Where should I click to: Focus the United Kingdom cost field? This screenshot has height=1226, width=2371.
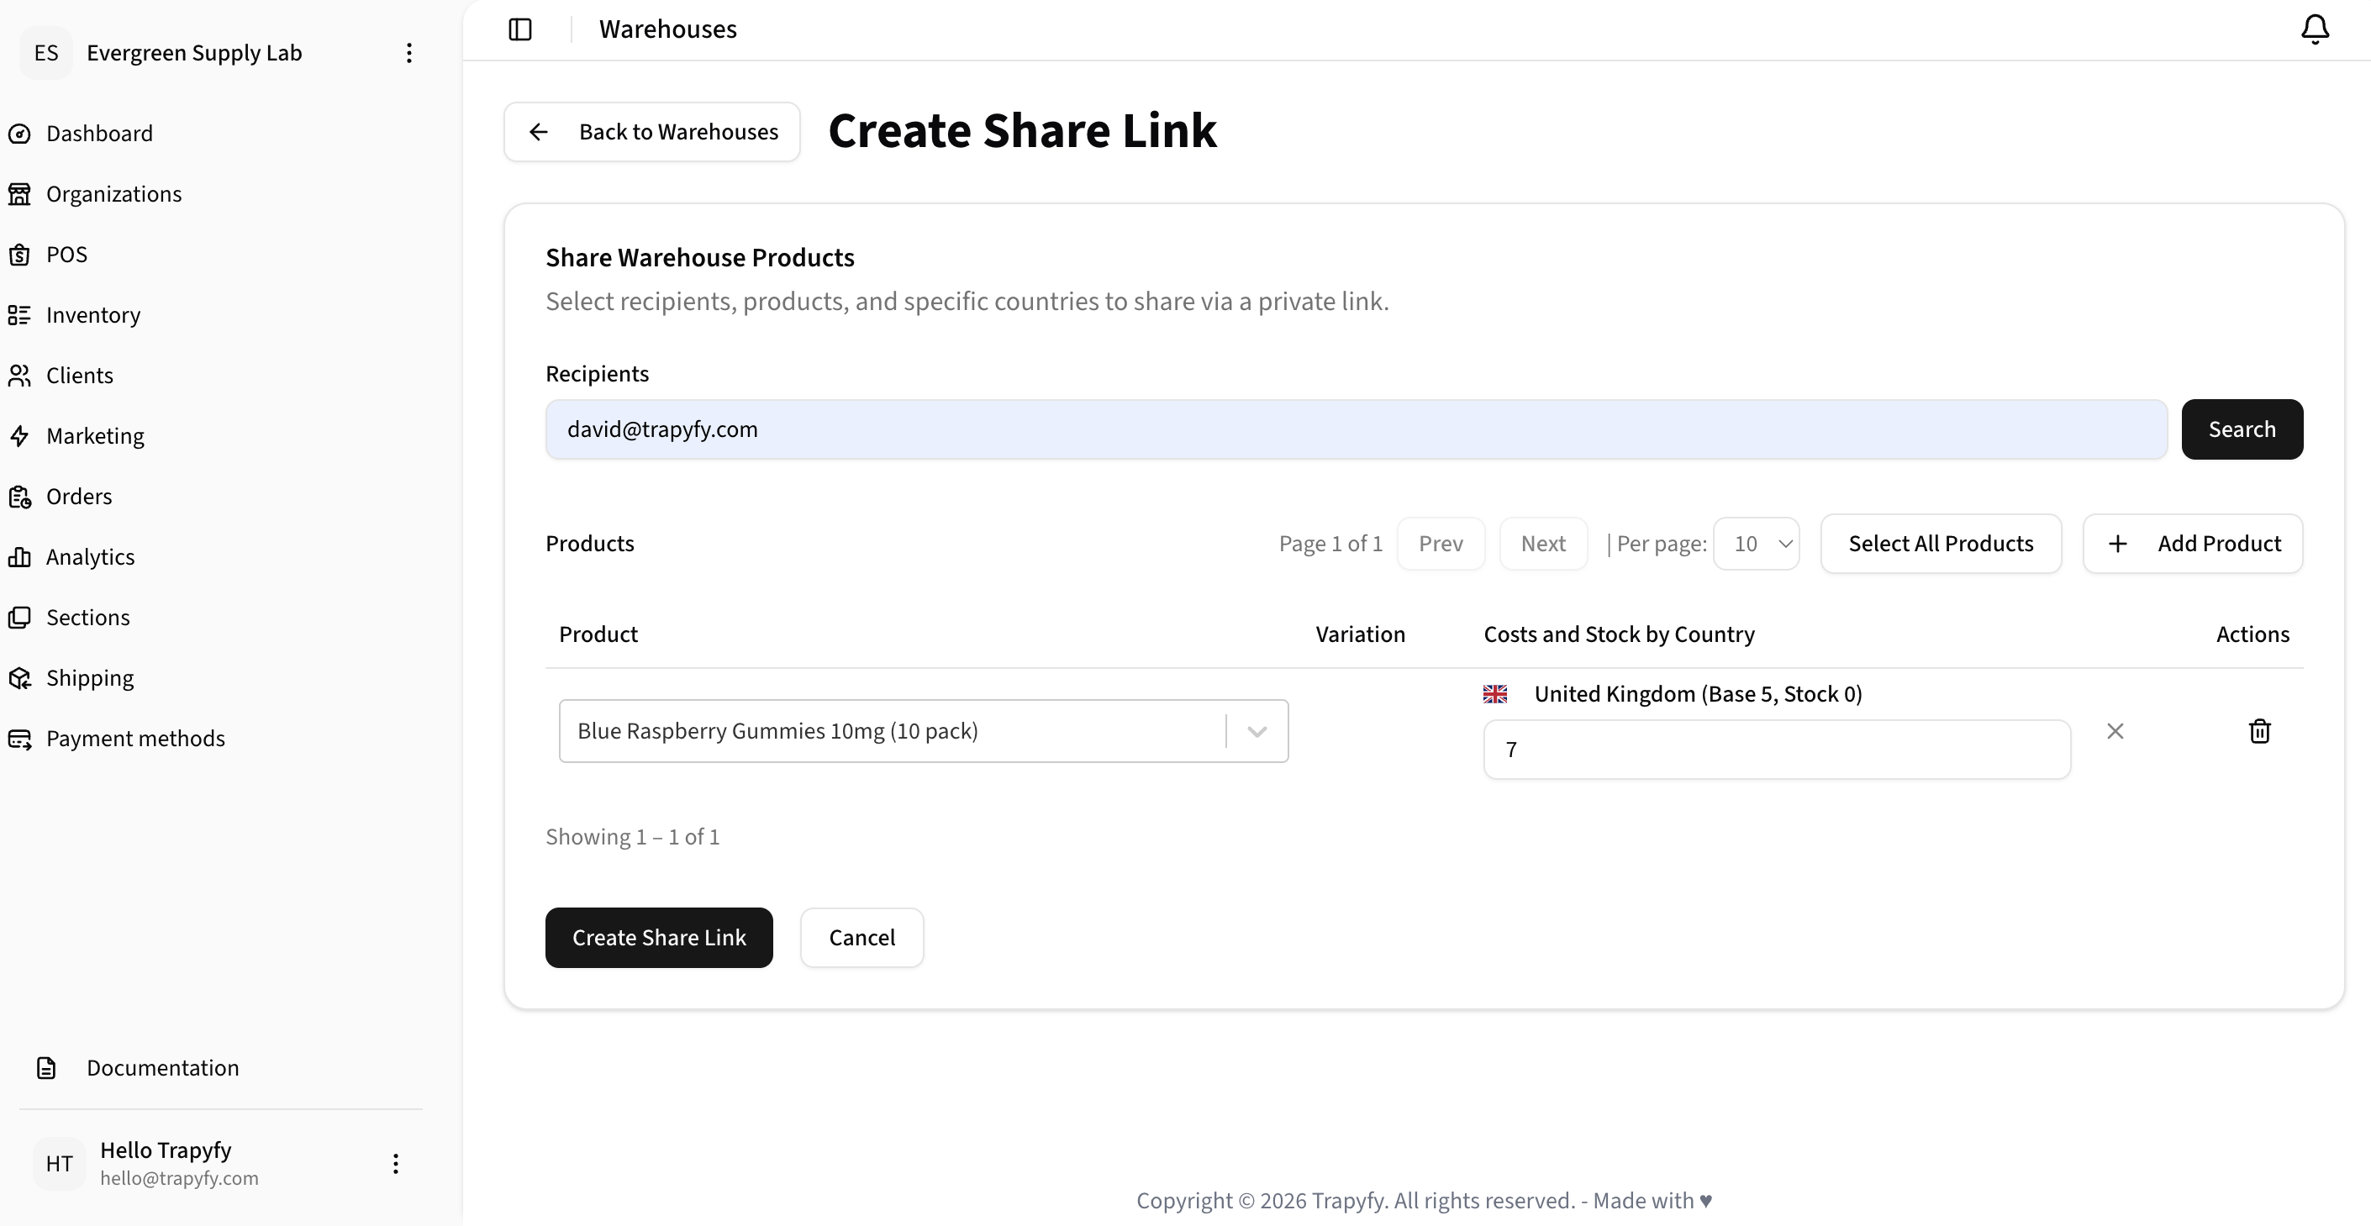click(x=1777, y=750)
